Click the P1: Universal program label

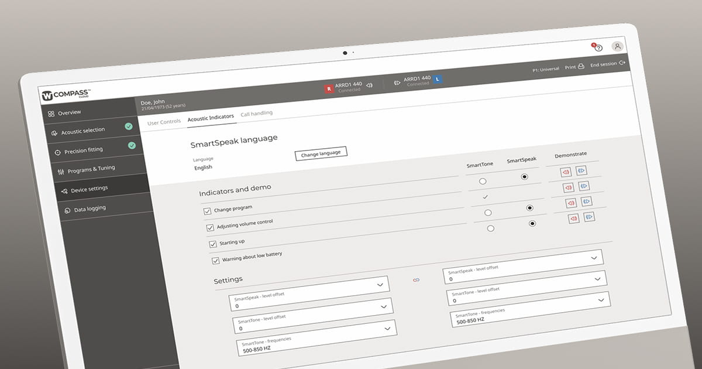545,69
